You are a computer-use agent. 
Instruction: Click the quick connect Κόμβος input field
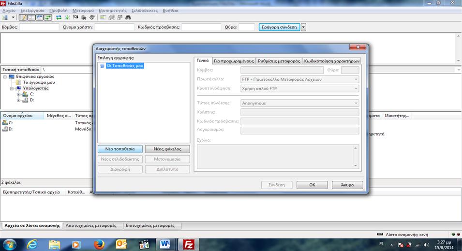(x=39, y=27)
